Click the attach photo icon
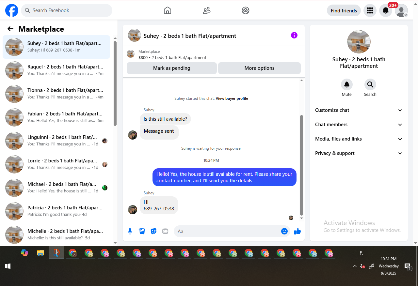418x286 pixels. click(x=142, y=231)
